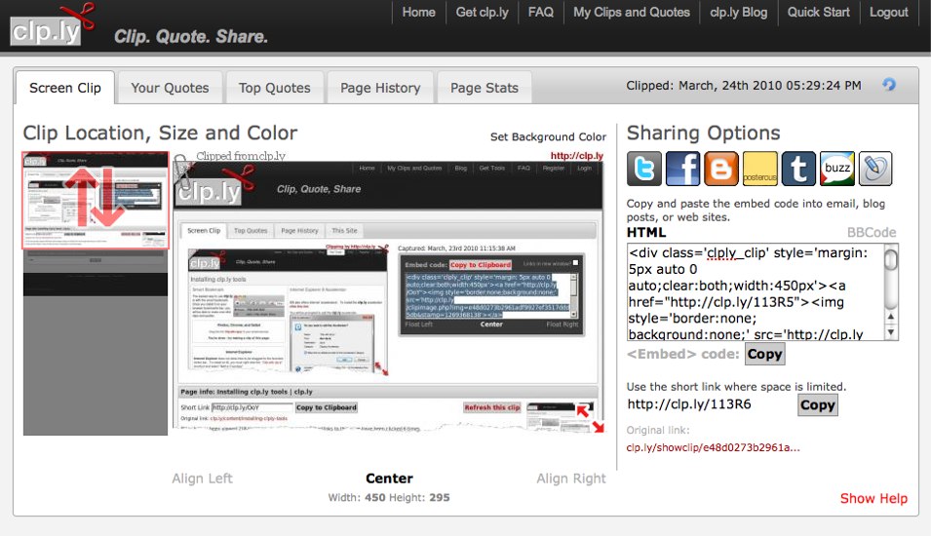This screenshot has height=536, width=931.
Task: Click Show Help link
Action: [873, 499]
